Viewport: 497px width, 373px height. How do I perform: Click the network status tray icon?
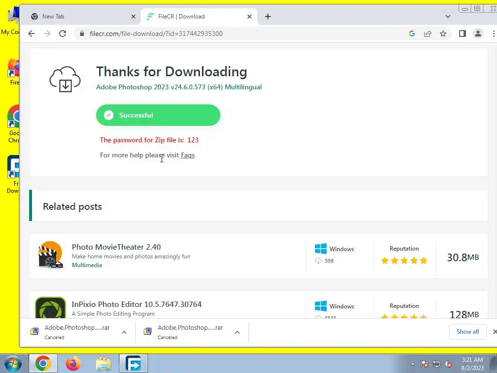pos(436,364)
